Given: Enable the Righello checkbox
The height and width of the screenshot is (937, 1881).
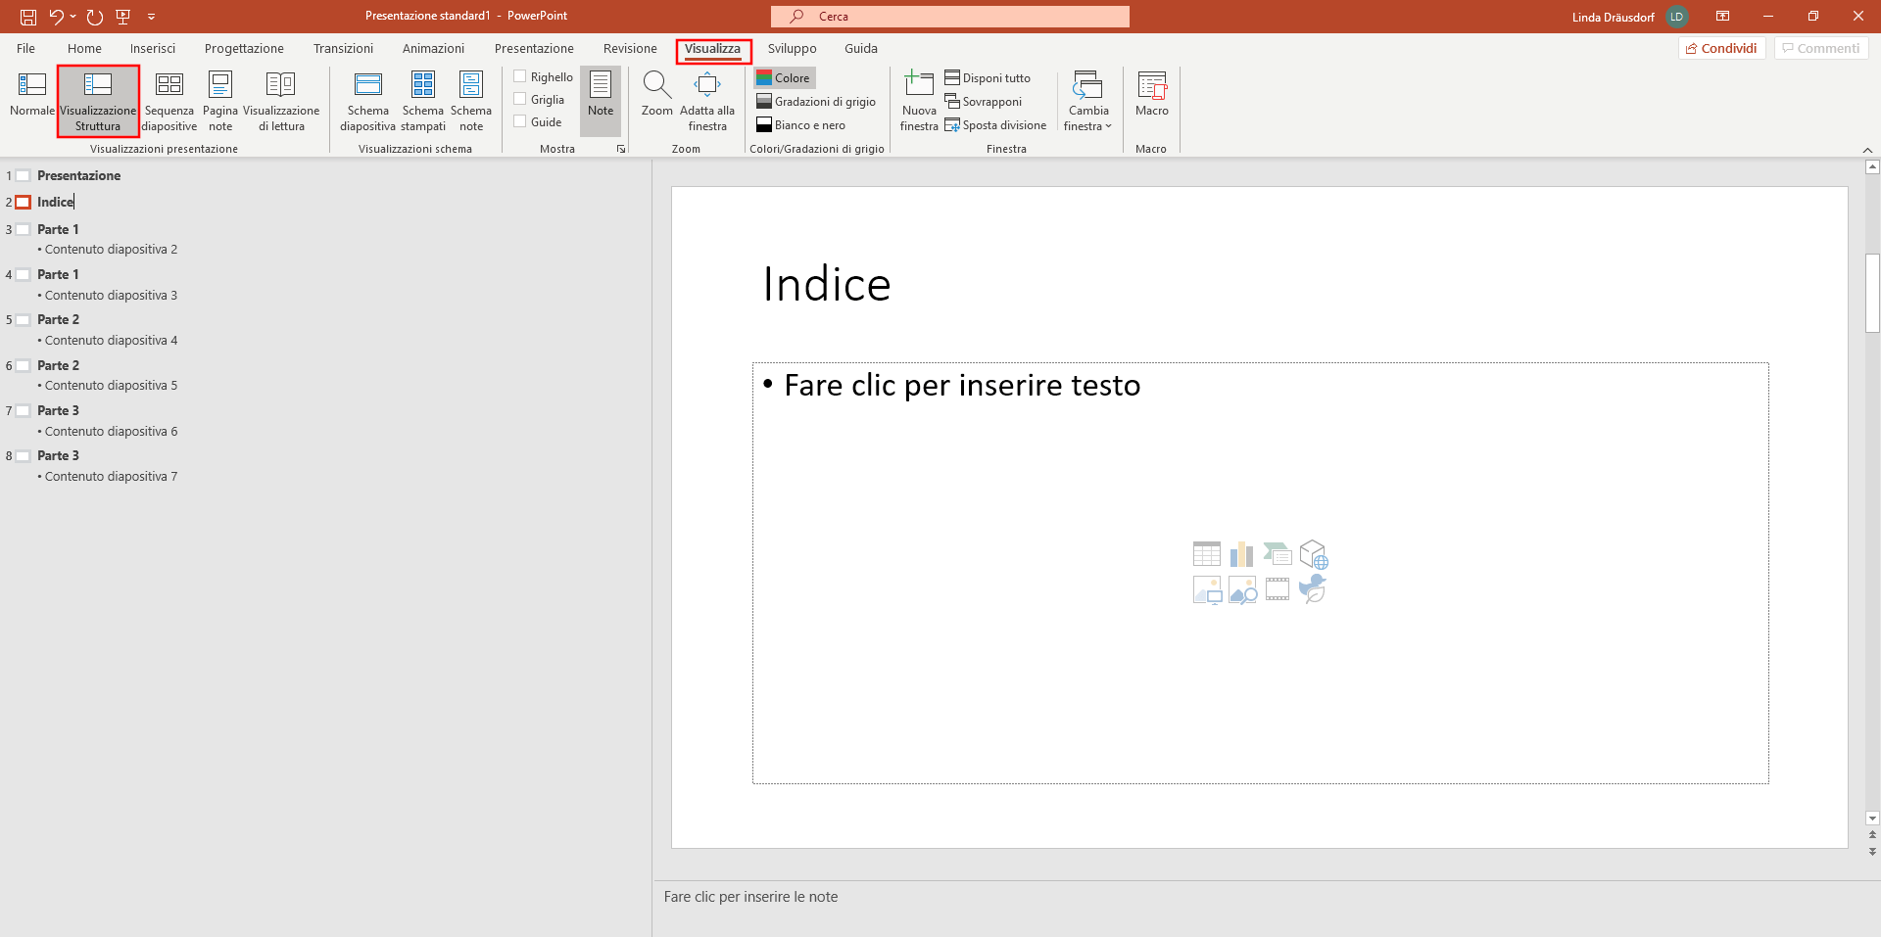Looking at the screenshot, I should (x=520, y=76).
